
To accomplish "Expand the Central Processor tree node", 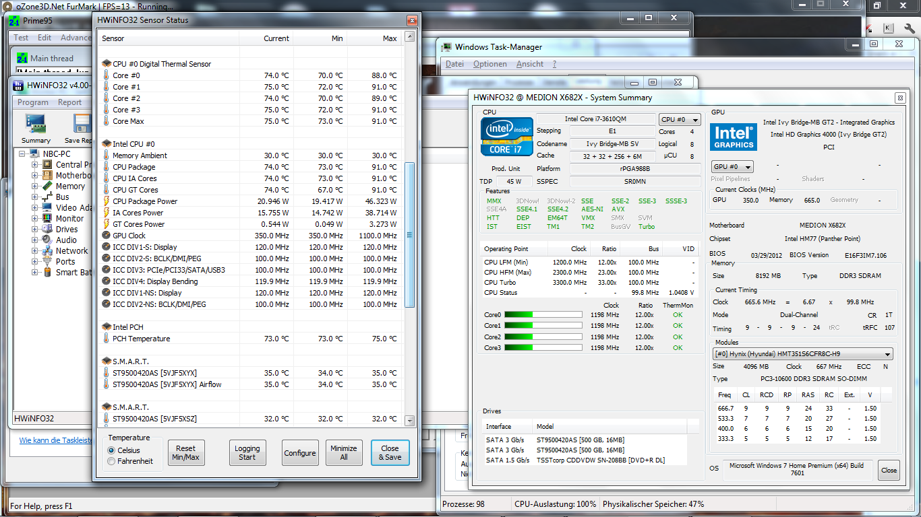I will pos(35,164).
